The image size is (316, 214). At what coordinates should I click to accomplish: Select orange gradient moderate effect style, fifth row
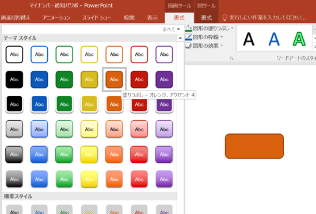[x=115, y=154]
